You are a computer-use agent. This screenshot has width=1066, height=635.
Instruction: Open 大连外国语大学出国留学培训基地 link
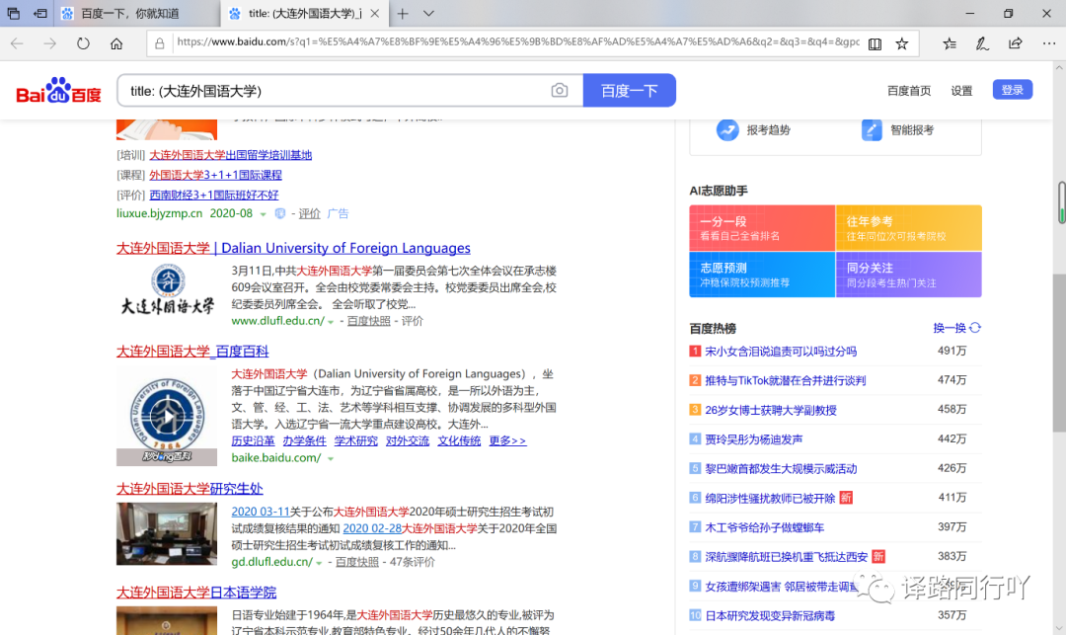click(230, 155)
